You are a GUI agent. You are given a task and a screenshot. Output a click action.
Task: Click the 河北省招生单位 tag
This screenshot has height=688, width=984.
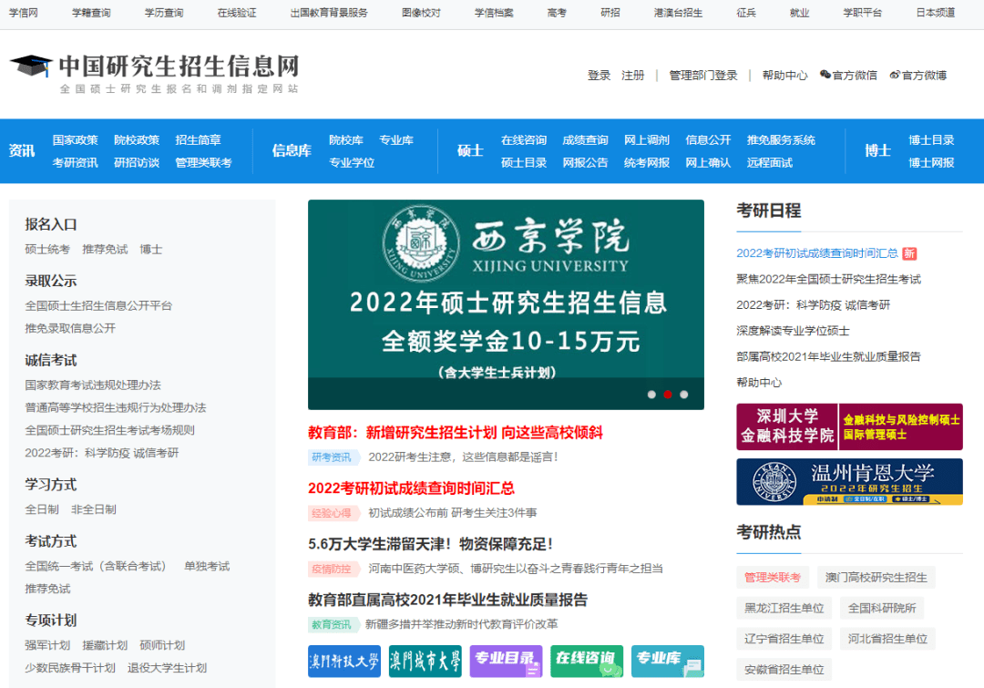887,639
